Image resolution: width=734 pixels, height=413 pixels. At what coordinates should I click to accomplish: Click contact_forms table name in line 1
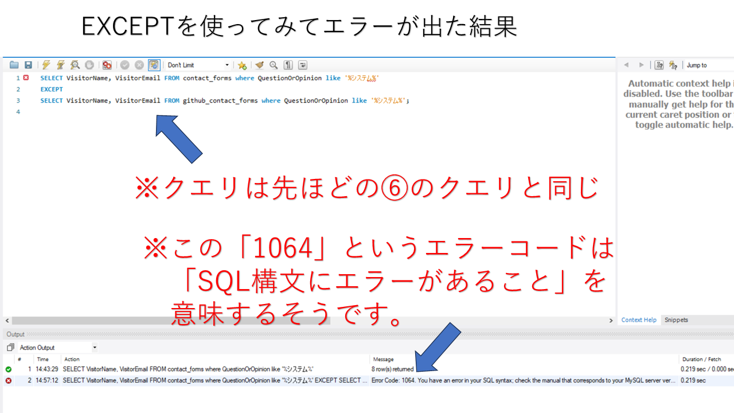coord(207,78)
